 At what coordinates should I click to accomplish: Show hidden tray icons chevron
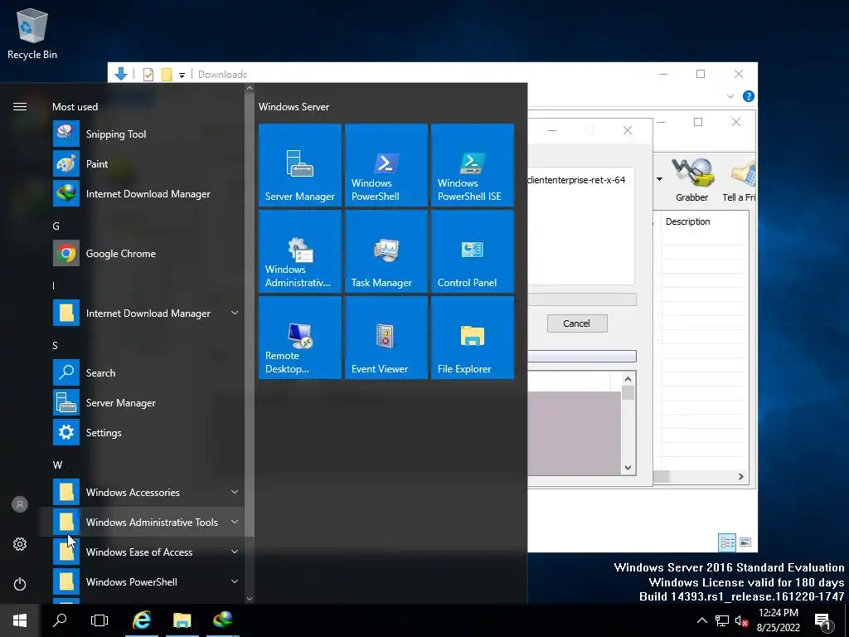[x=701, y=620]
